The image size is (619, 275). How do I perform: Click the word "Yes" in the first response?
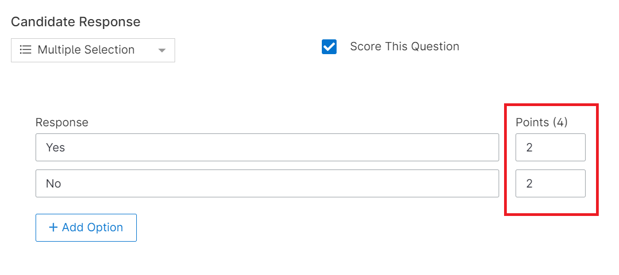tap(55, 148)
